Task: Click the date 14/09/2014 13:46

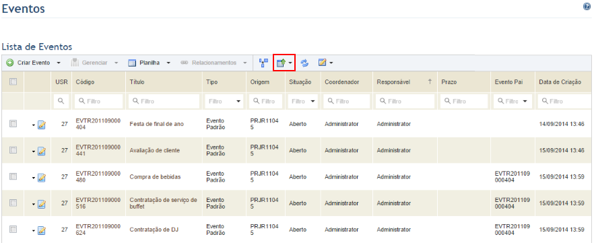Action: [562, 124]
